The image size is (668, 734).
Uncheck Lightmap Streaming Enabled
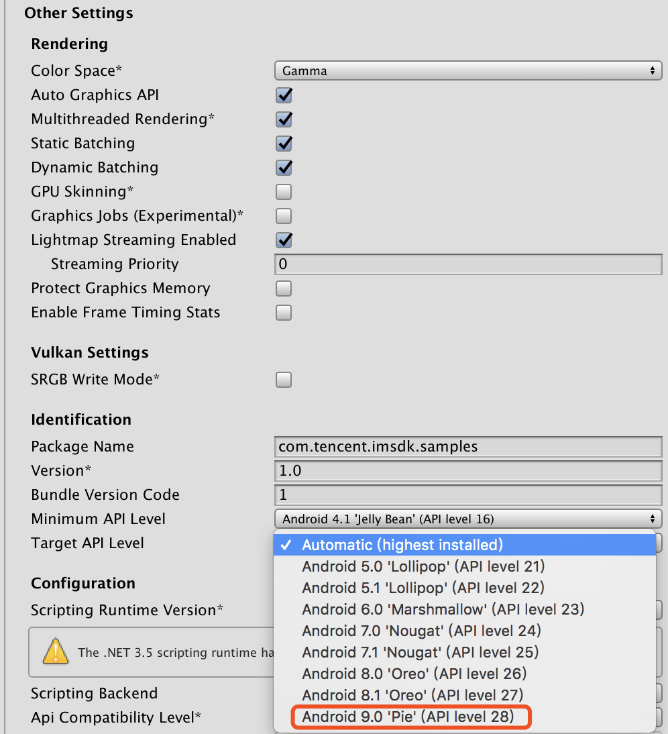click(x=284, y=240)
